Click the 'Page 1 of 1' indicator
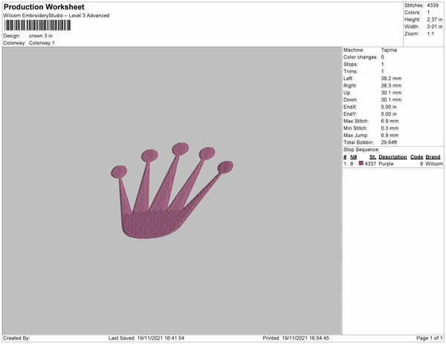The height and width of the screenshot is (344, 446). point(430,338)
